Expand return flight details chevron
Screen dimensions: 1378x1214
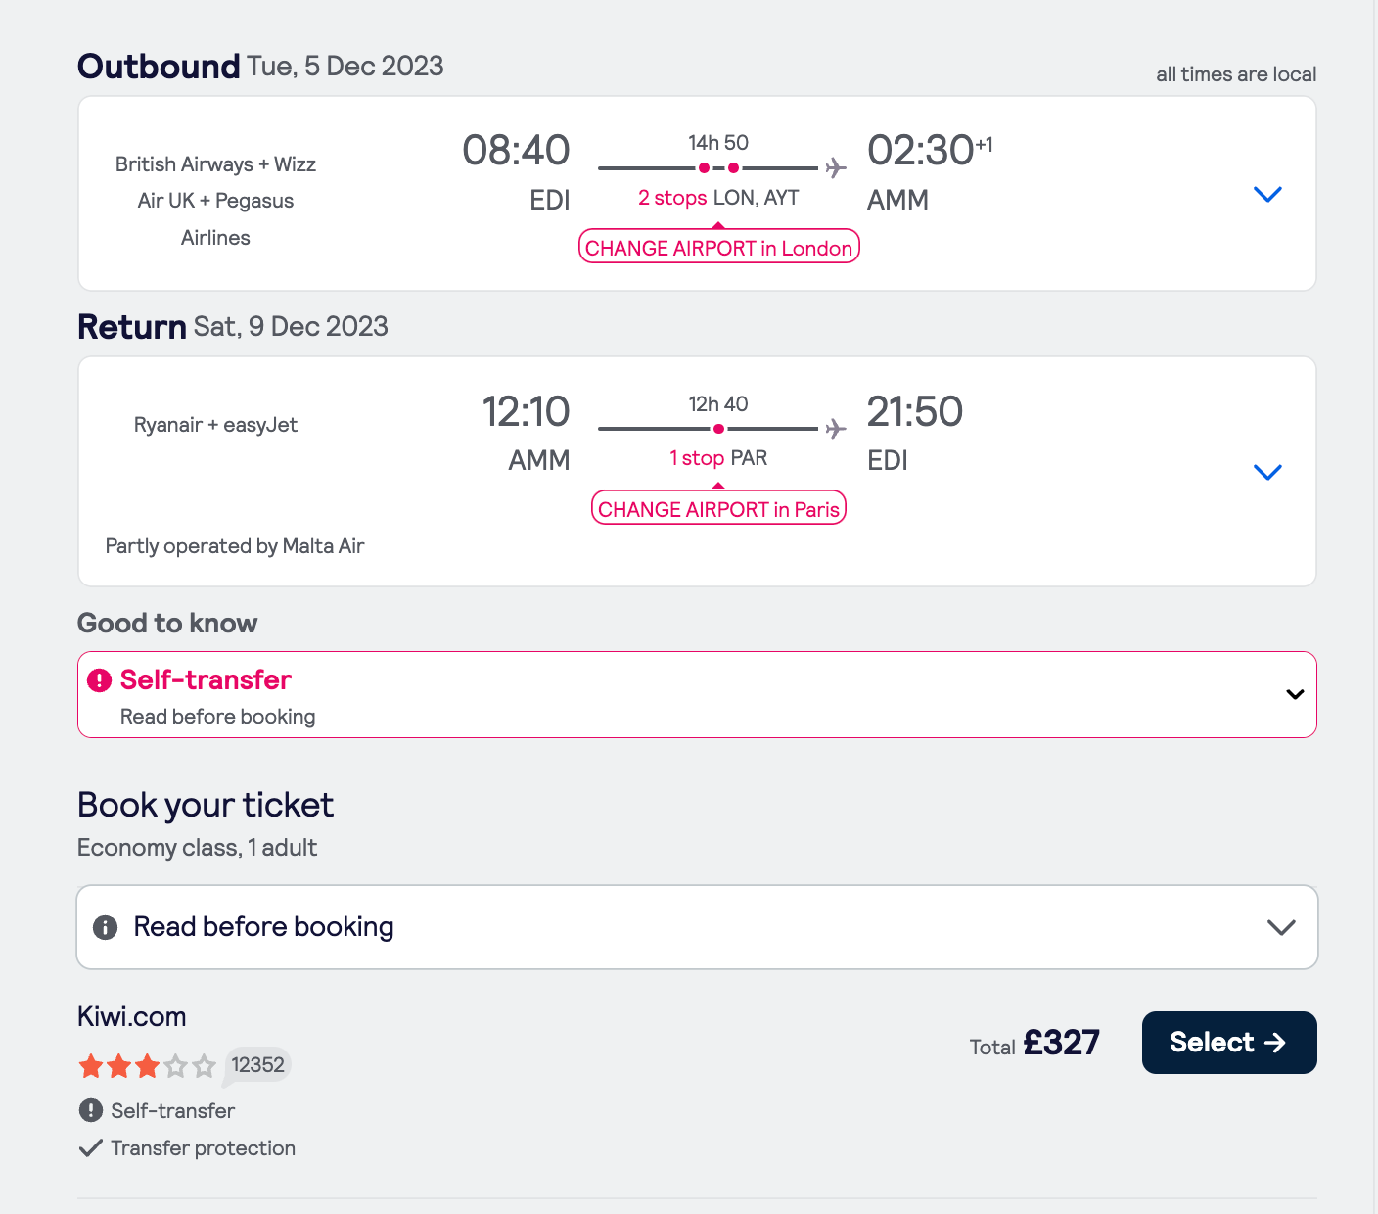tap(1267, 472)
